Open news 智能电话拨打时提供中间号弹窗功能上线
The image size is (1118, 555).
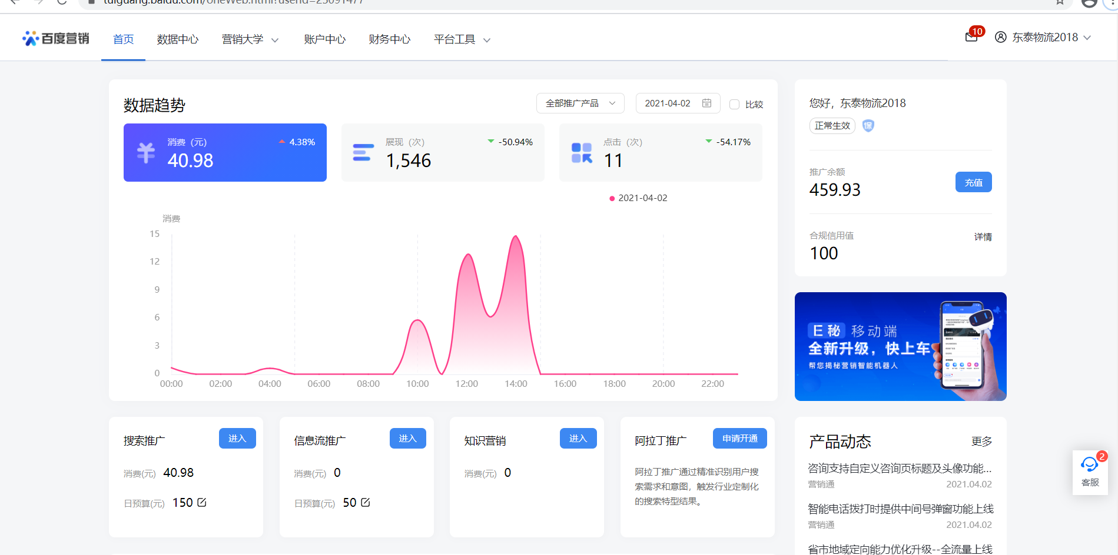[x=901, y=509]
